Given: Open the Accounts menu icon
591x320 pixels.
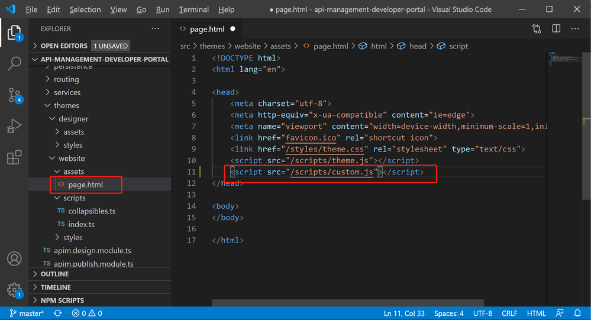Looking at the screenshot, I should [x=14, y=258].
